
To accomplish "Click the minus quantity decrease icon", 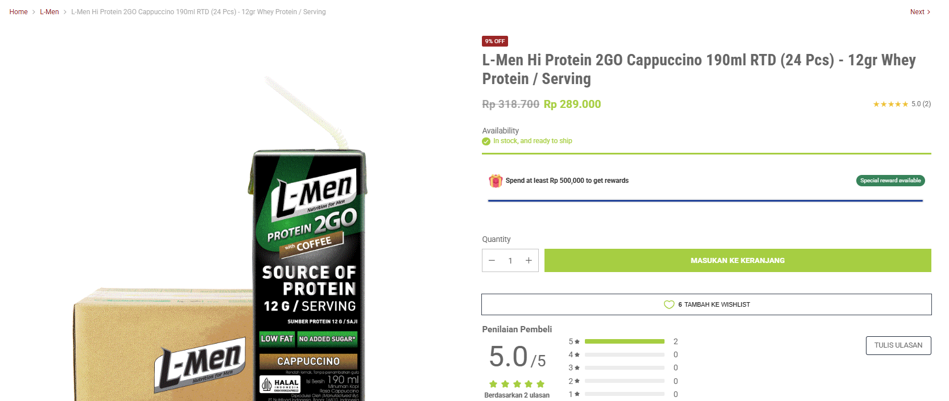I will pyautogui.click(x=492, y=261).
